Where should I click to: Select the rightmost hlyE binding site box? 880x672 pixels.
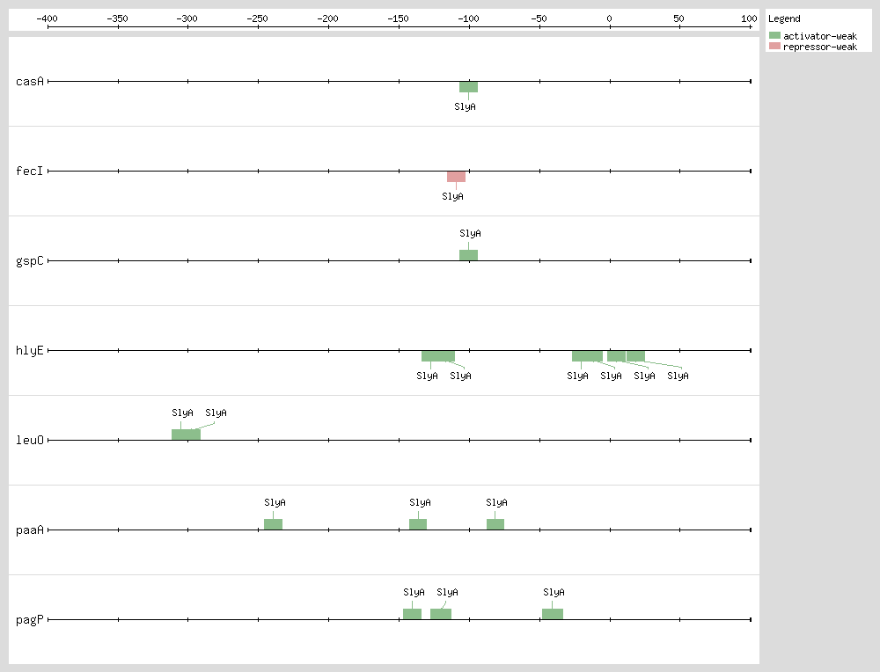pyautogui.click(x=636, y=356)
